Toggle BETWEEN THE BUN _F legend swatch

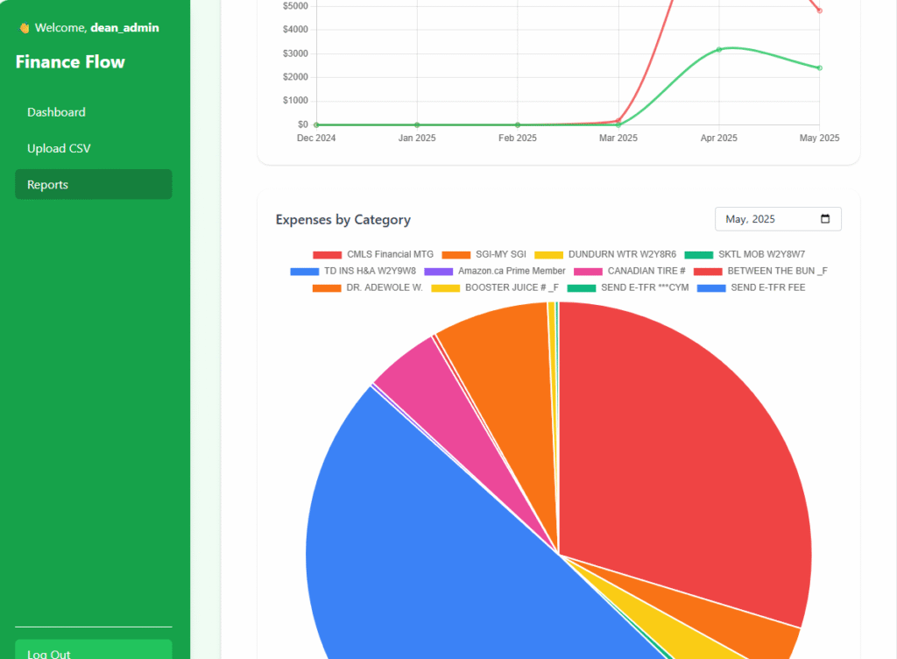point(708,271)
